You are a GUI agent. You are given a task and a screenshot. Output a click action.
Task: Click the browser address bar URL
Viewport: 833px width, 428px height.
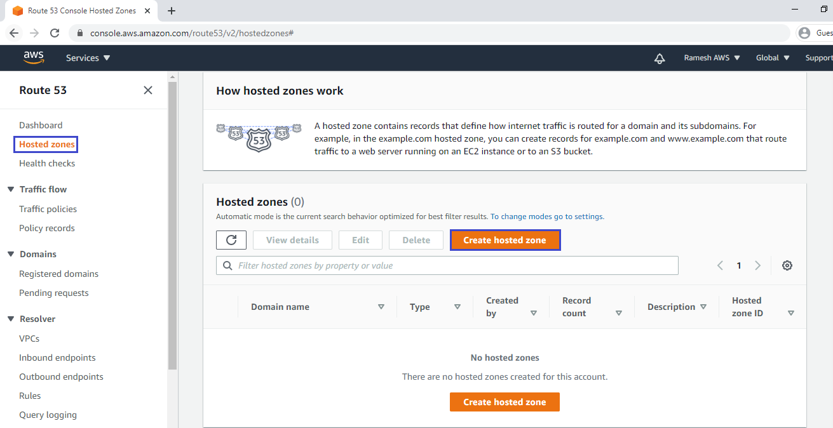click(191, 33)
